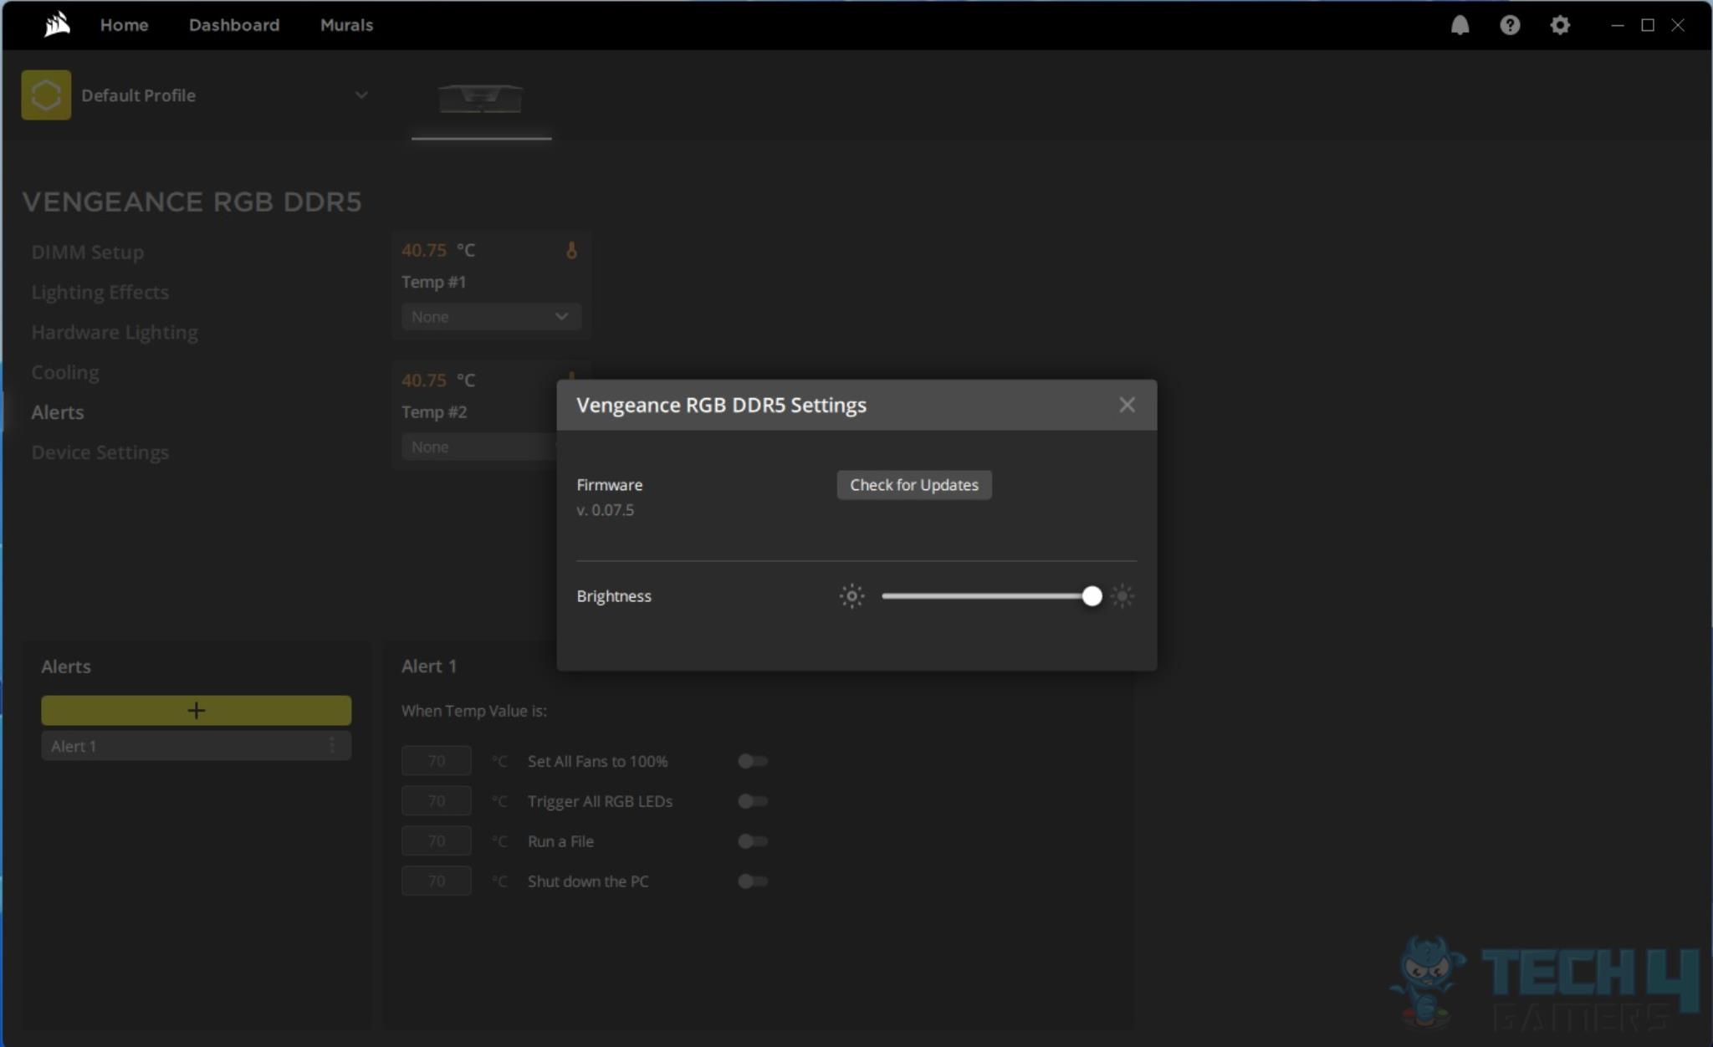Select the Vengeance RAM device thumbnail

click(x=481, y=99)
